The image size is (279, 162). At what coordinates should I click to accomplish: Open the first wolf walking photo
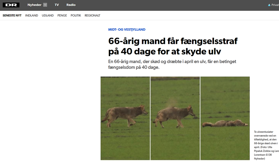pyautogui.click(x=125, y=118)
